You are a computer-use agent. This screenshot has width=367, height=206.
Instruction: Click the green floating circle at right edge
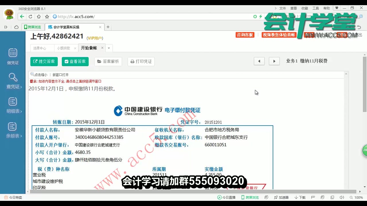coord(364,150)
